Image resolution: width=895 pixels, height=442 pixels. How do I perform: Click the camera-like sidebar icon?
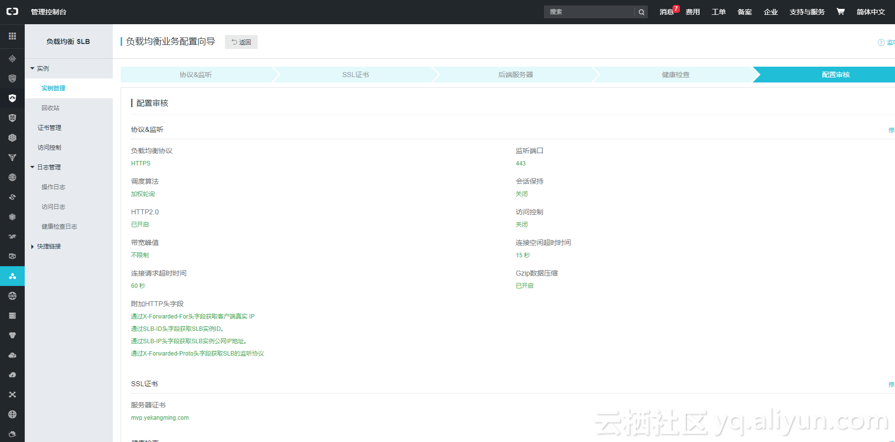tap(12, 256)
